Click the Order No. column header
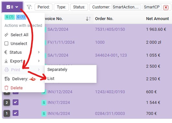Screen dimensions: 172x123 [104, 19]
